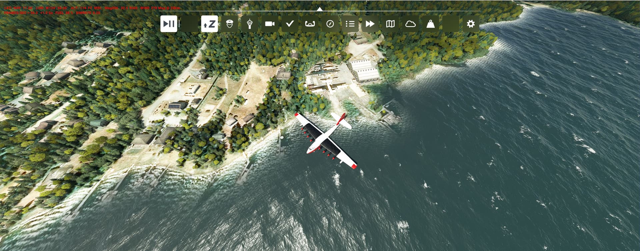The width and height of the screenshot is (640, 251).
Task: Open toolbar settings with the gear icon
Action: click(x=471, y=24)
